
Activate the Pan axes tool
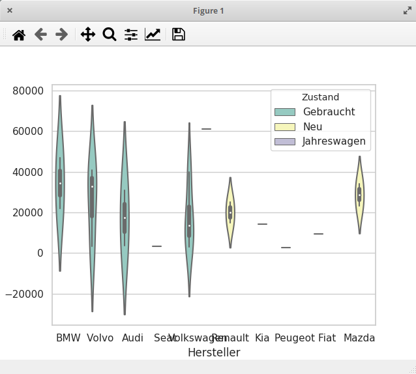click(x=88, y=35)
